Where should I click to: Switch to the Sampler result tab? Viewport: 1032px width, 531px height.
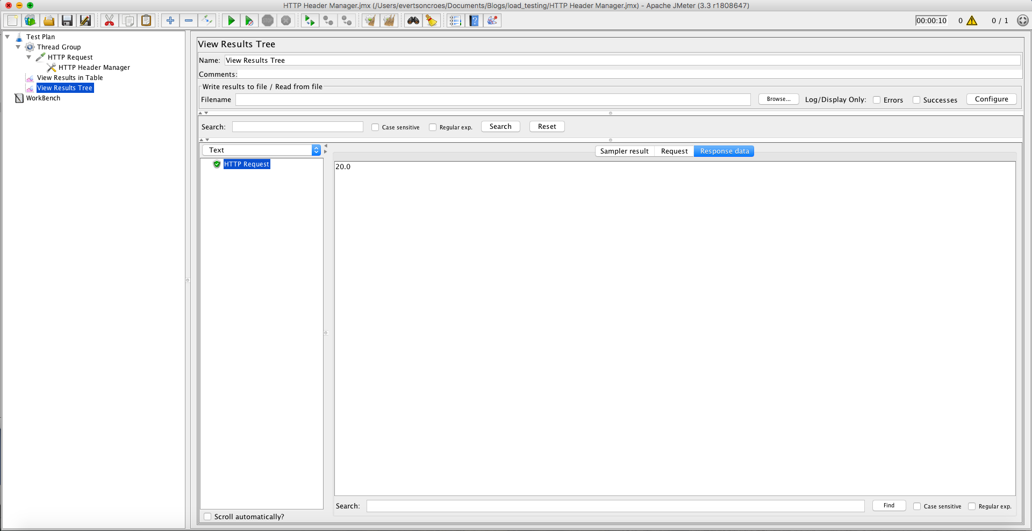click(x=625, y=151)
